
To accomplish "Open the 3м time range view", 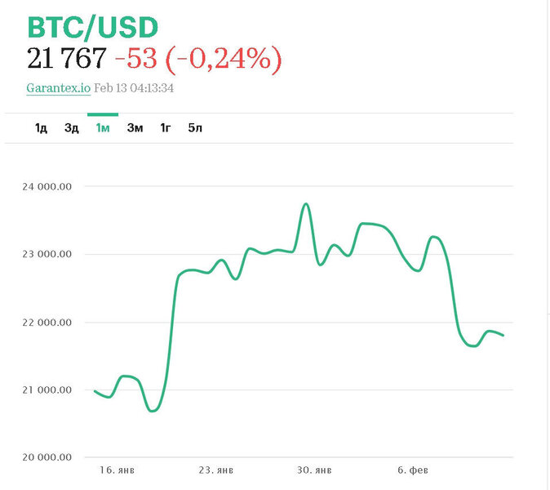I will 135,128.
